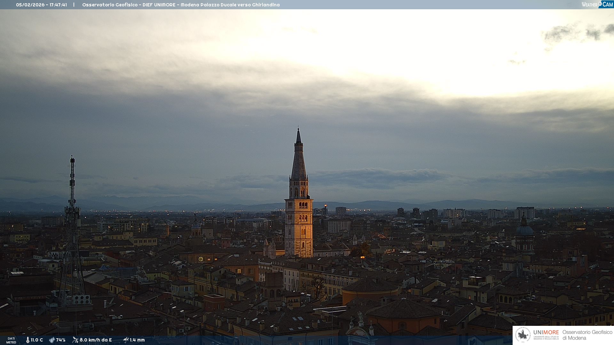The height and width of the screenshot is (345, 614).
Task: Click the church dome on the right
Action: (524, 230)
